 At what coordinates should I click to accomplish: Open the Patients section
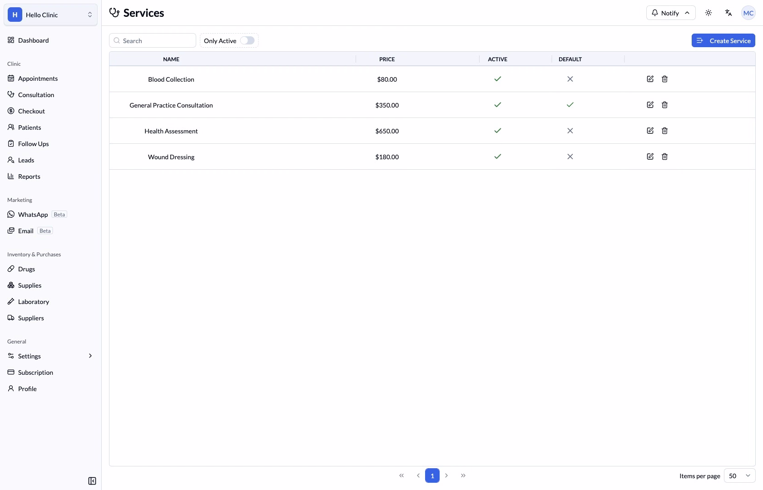click(x=50, y=127)
